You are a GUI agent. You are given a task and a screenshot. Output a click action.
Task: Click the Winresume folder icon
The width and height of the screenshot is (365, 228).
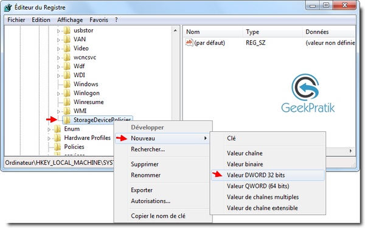67,102
